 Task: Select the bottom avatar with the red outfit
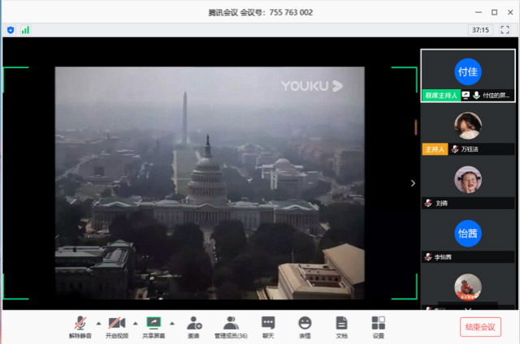(x=468, y=287)
